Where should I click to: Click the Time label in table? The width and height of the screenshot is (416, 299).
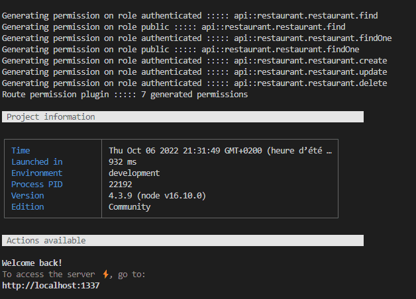coord(21,150)
